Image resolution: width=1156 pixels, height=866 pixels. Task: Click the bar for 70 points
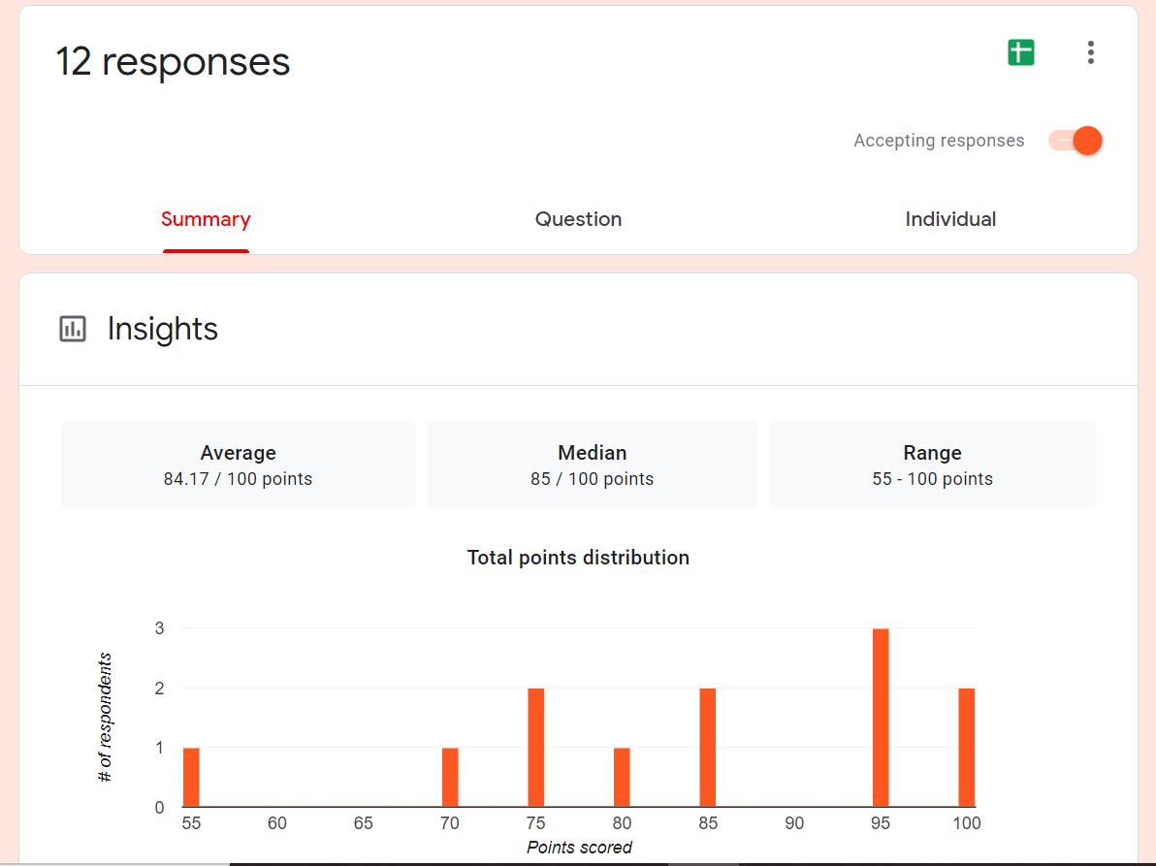click(x=450, y=777)
